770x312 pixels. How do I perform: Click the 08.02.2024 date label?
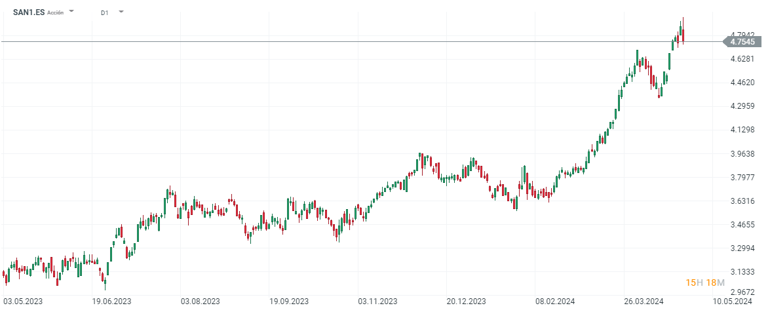coord(554,302)
